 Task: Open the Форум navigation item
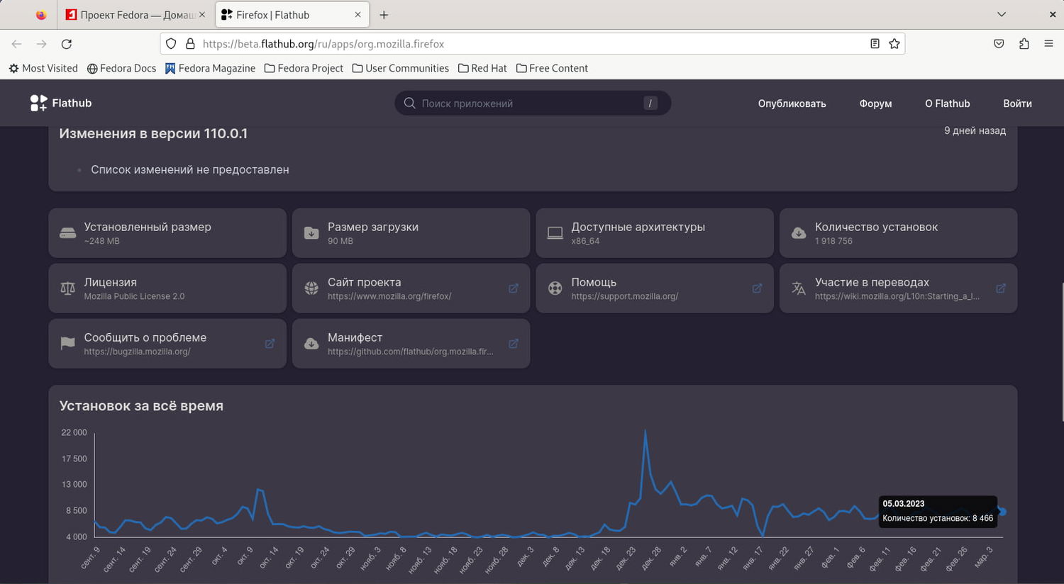pyautogui.click(x=875, y=103)
